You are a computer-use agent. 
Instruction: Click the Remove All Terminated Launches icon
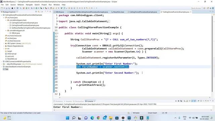tap(181, 101)
